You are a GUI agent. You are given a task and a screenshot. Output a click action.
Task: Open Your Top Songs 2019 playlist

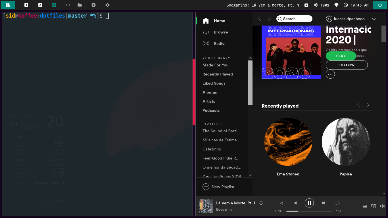coord(222,176)
